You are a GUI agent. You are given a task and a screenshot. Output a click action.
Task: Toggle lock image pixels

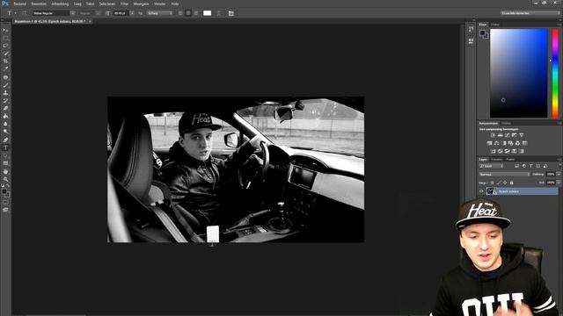499,183
